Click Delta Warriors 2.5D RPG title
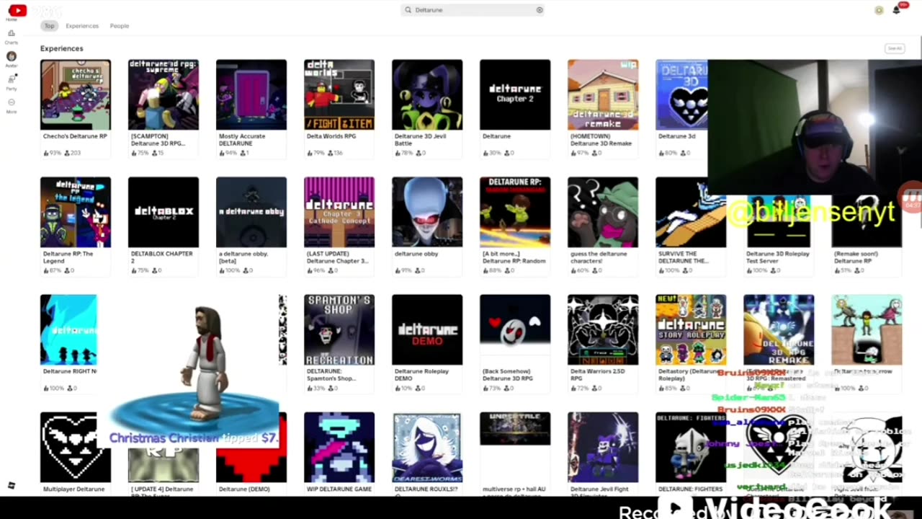The height and width of the screenshot is (519, 922). 596,375
